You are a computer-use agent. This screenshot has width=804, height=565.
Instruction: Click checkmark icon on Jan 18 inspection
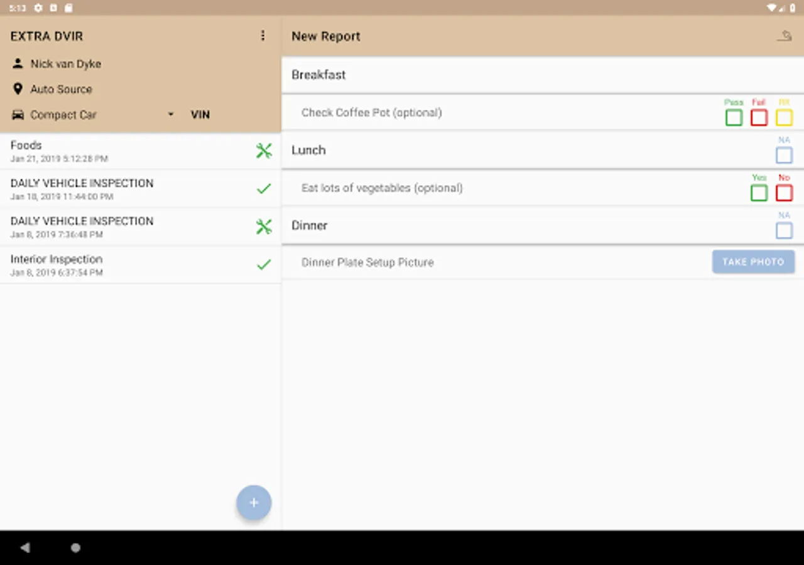coord(264,188)
